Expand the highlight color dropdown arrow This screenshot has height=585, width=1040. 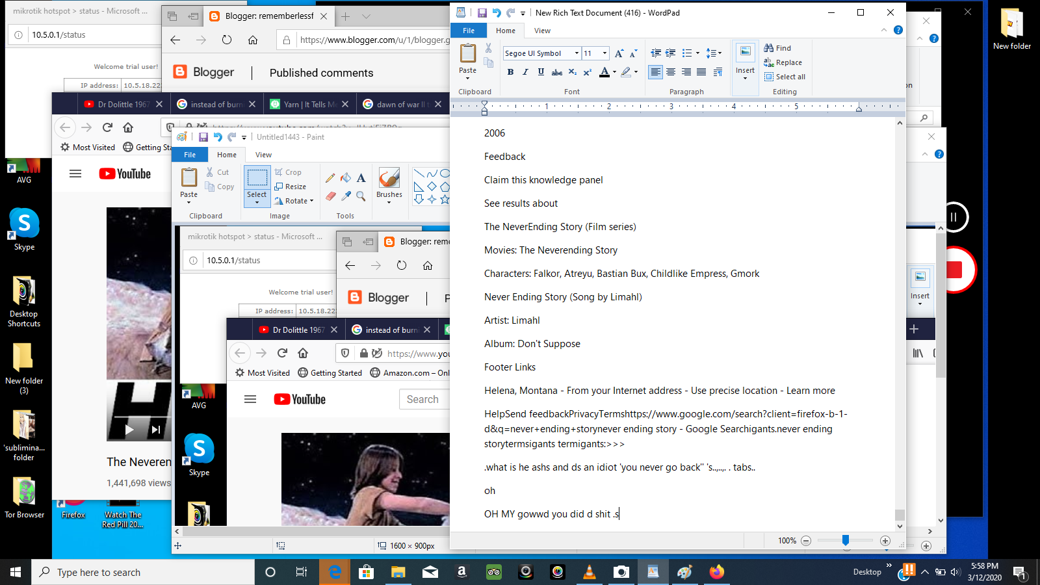click(636, 72)
